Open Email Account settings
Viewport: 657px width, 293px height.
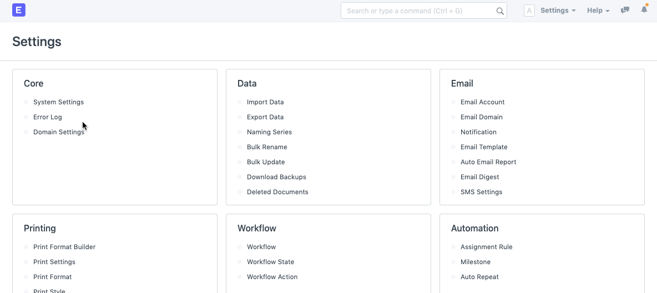point(482,102)
